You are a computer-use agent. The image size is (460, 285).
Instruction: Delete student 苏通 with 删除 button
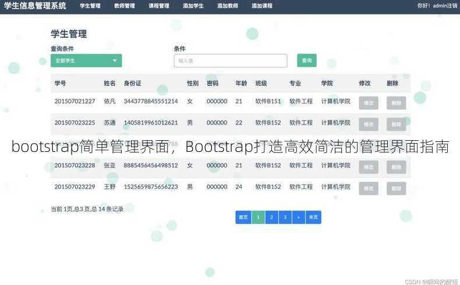396,124
